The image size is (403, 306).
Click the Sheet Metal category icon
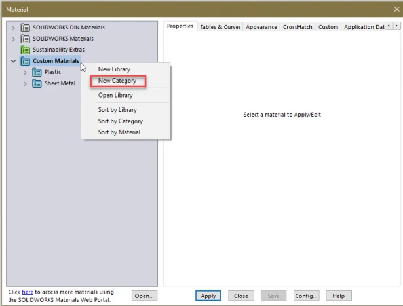click(x=37, y=83)
